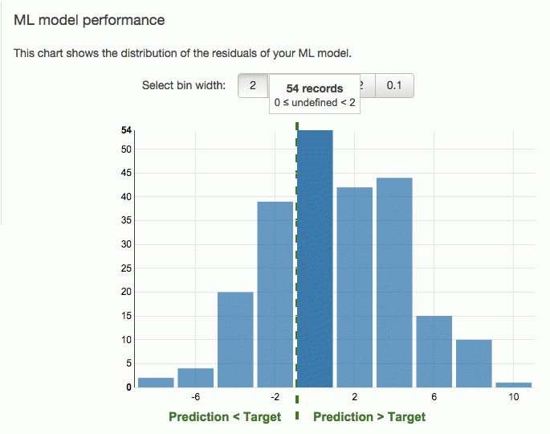This screenshot has height=434, width=550.
Task: Click the 'Select bin width:' label
Action: point(184,85)
